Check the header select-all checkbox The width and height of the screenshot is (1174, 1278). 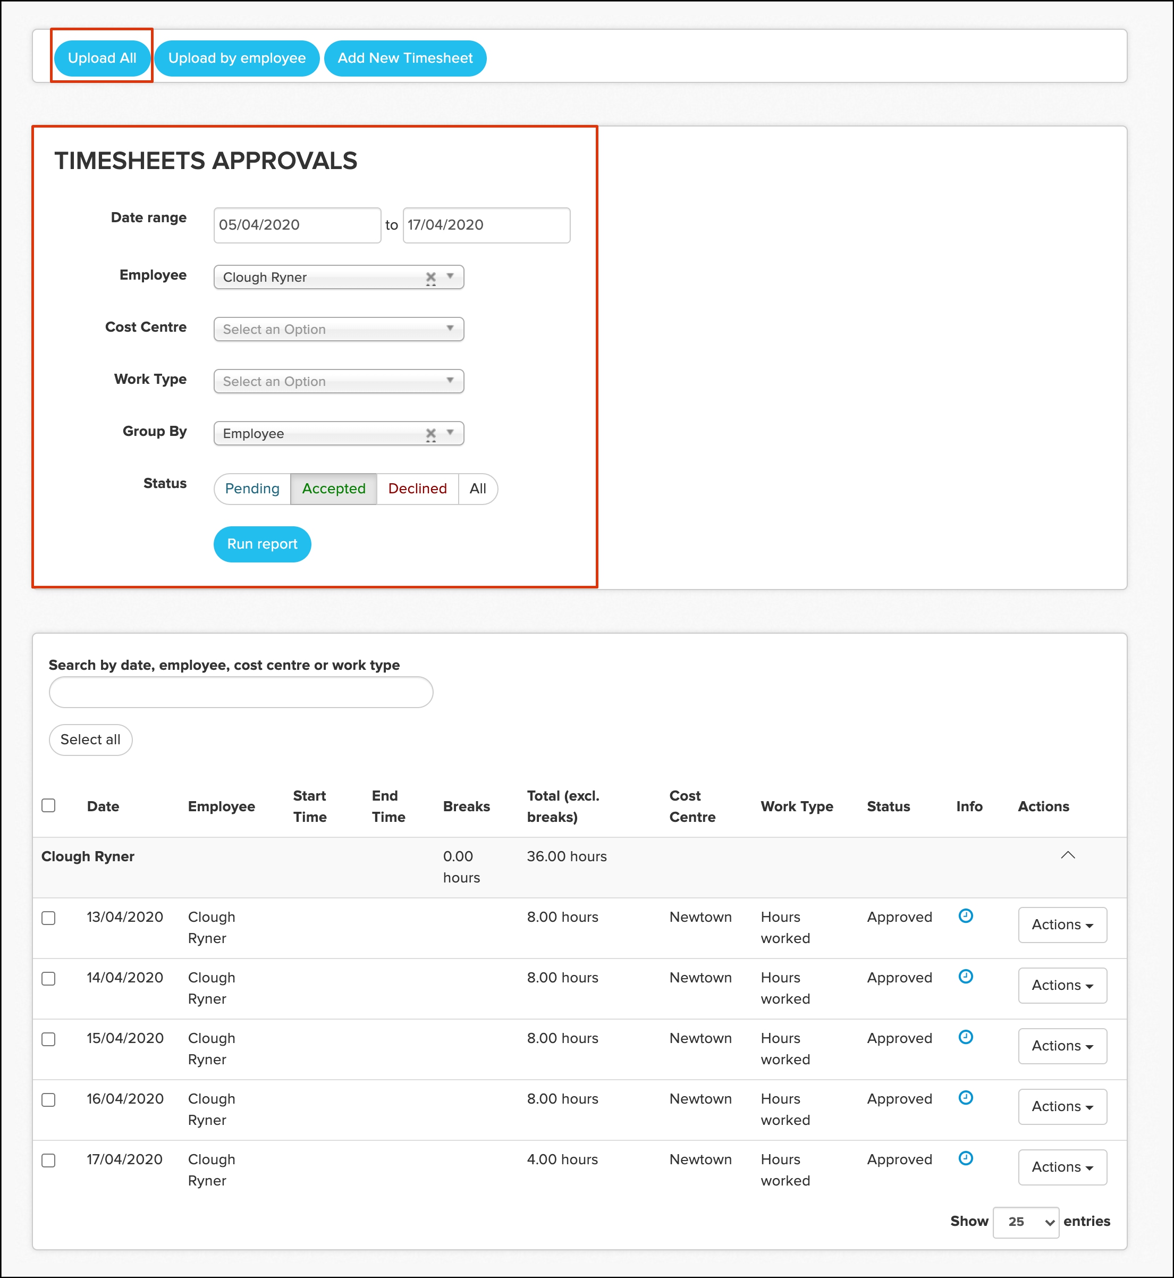tap(48, 805)
